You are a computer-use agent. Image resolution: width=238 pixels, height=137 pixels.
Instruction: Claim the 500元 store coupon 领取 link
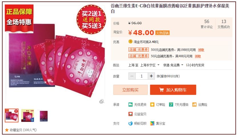pyautogui.click(x=201, y=50)
